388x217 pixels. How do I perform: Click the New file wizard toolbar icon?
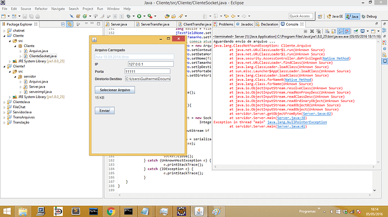3,16
